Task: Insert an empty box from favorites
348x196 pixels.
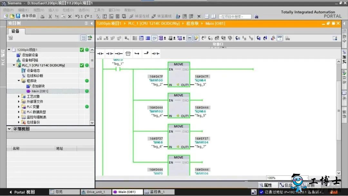Action: click(x=128, y=54)
